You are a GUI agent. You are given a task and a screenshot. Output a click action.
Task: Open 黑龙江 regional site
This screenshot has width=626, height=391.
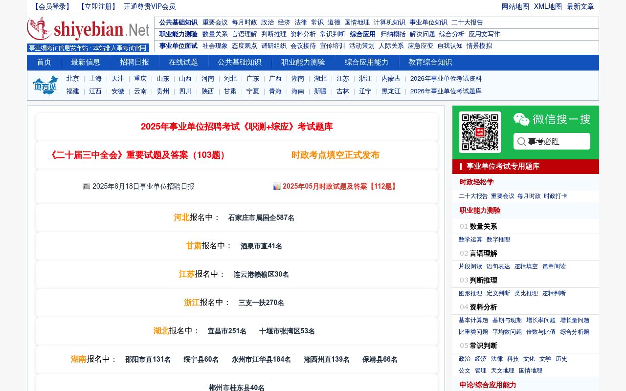pyautogui.click(x=391, y=91)
